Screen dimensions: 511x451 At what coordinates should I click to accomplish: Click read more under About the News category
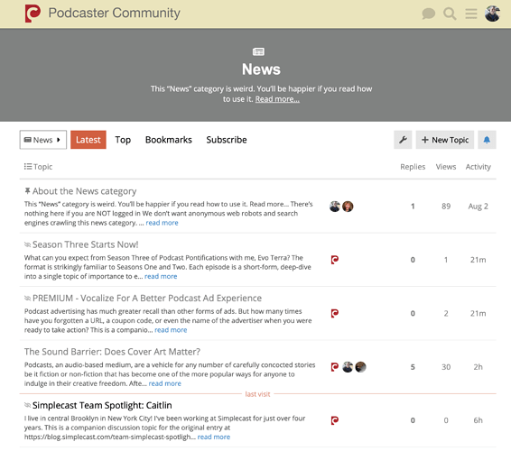[162, 223]
